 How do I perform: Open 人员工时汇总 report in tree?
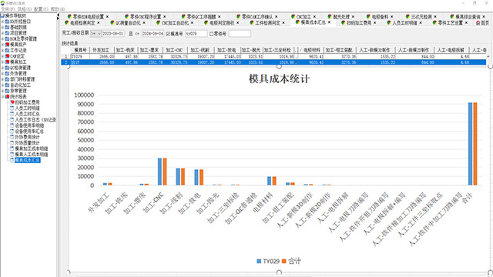(28, 114)
